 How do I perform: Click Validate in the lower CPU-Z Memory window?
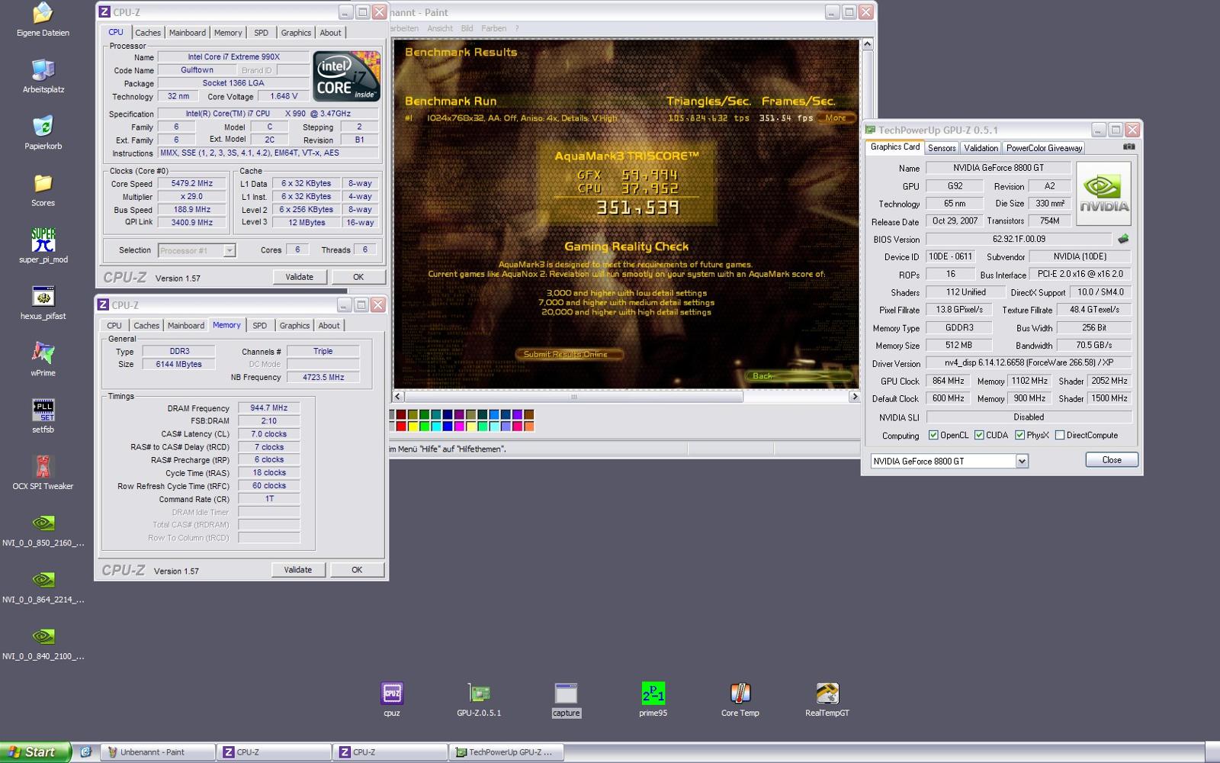pyautogui.click(x=297, y=570)
